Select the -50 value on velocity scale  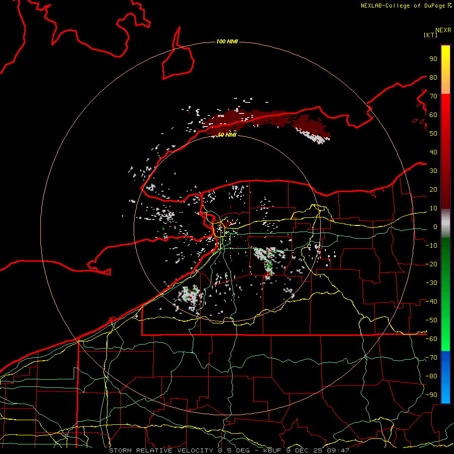tap(431, 320)
